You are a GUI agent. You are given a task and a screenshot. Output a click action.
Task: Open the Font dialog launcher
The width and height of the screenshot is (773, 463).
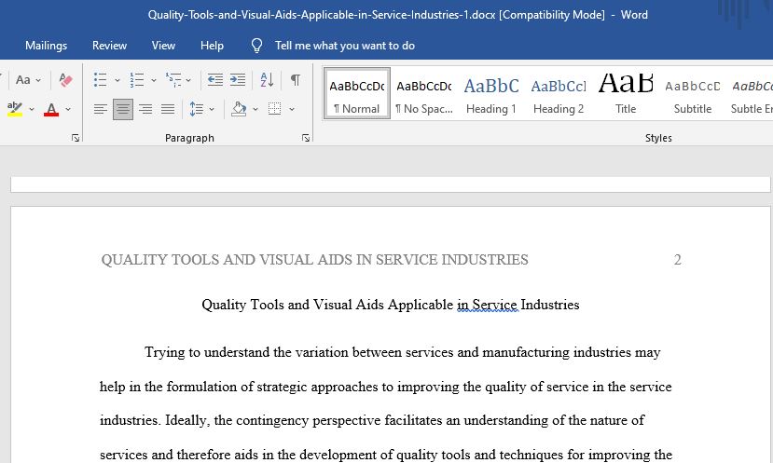(76, 138)
